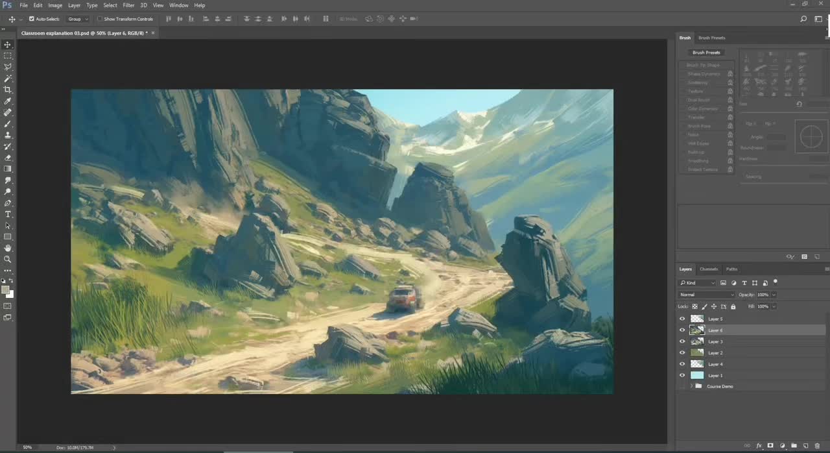Click the background color swatch
This screenshot has width=830, height=453.
click(10, 294)
